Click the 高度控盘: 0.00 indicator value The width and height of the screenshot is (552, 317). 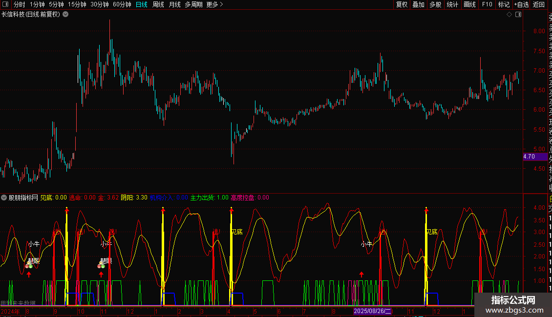point(250,198)
